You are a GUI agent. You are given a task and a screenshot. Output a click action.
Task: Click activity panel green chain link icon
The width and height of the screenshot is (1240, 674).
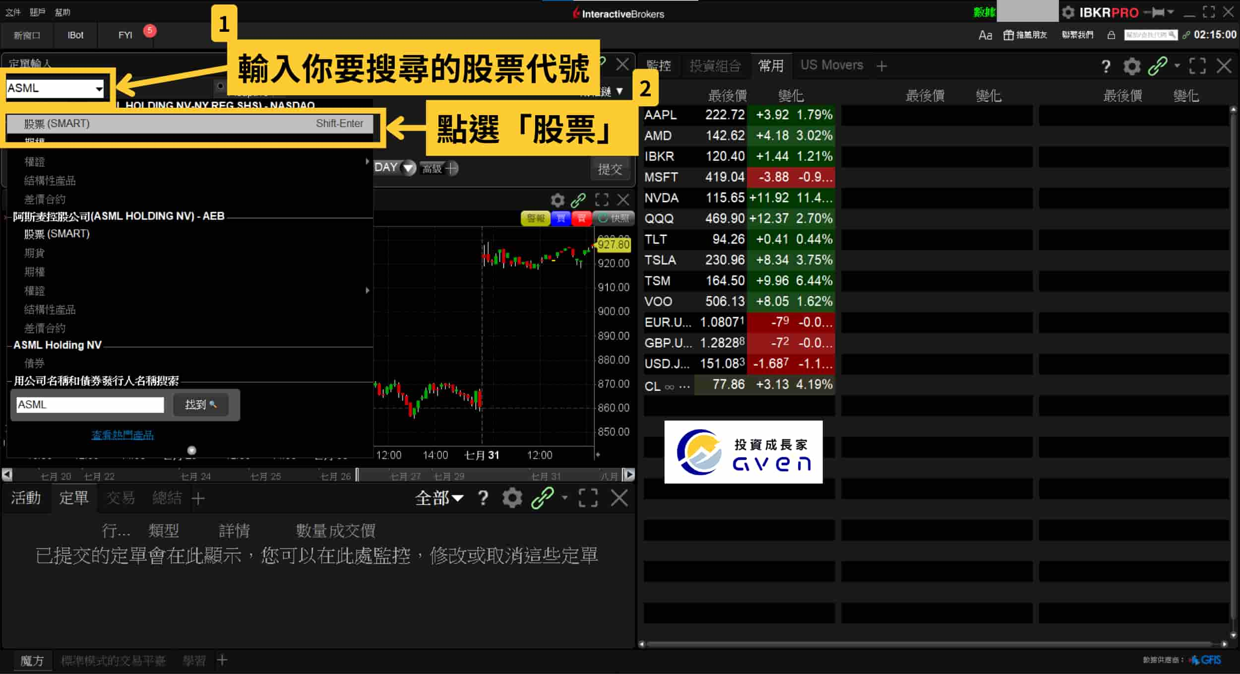[542, 498]
